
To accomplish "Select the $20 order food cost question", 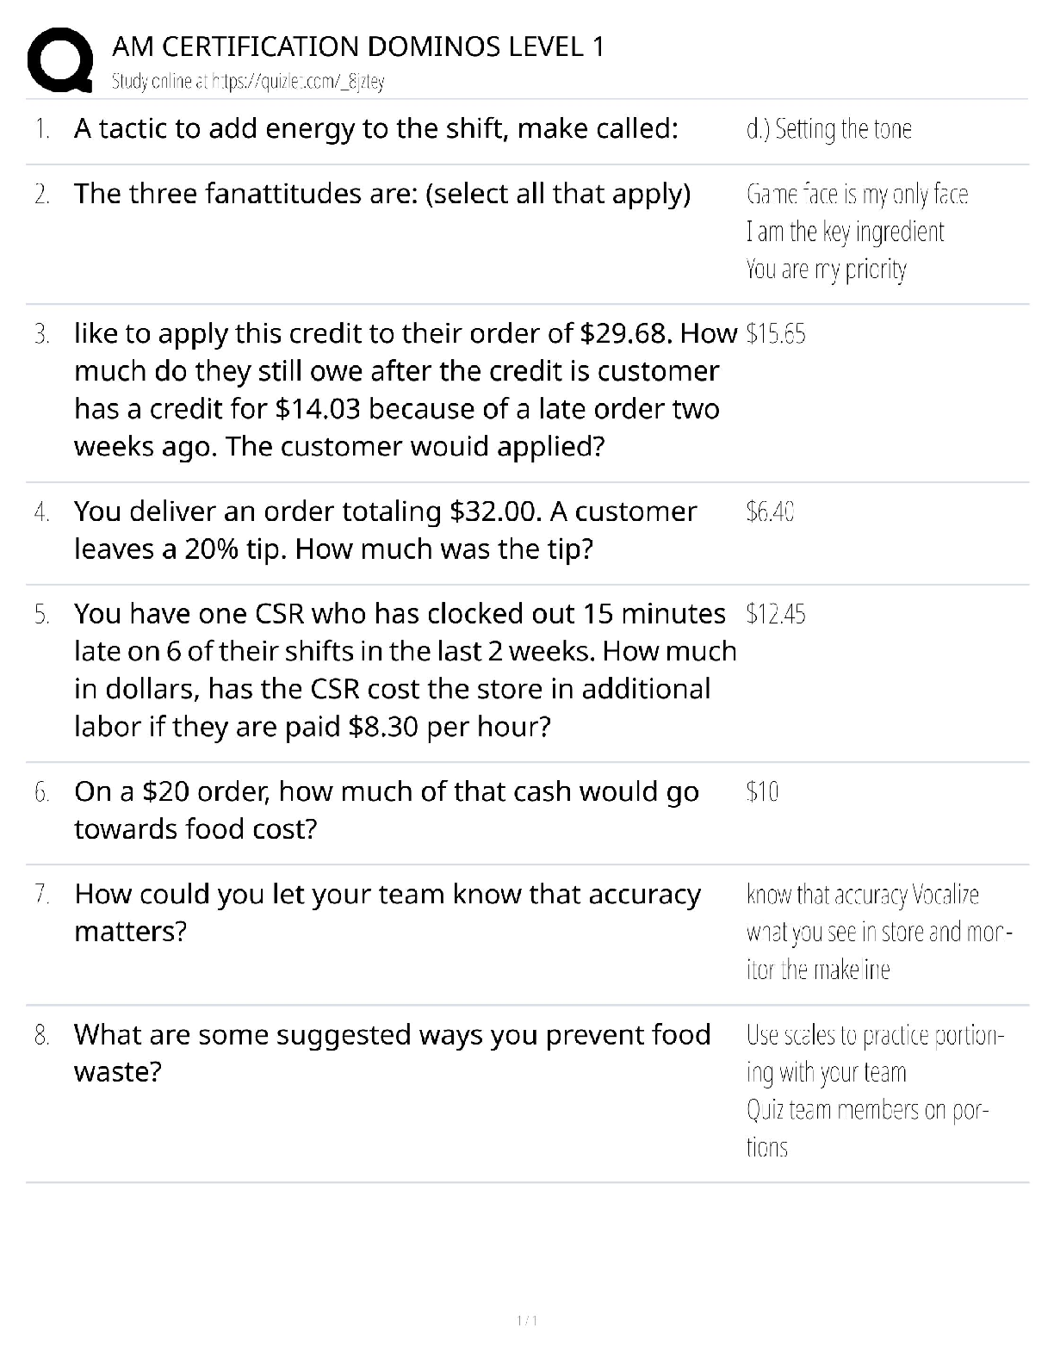I will tap(386, 809).
